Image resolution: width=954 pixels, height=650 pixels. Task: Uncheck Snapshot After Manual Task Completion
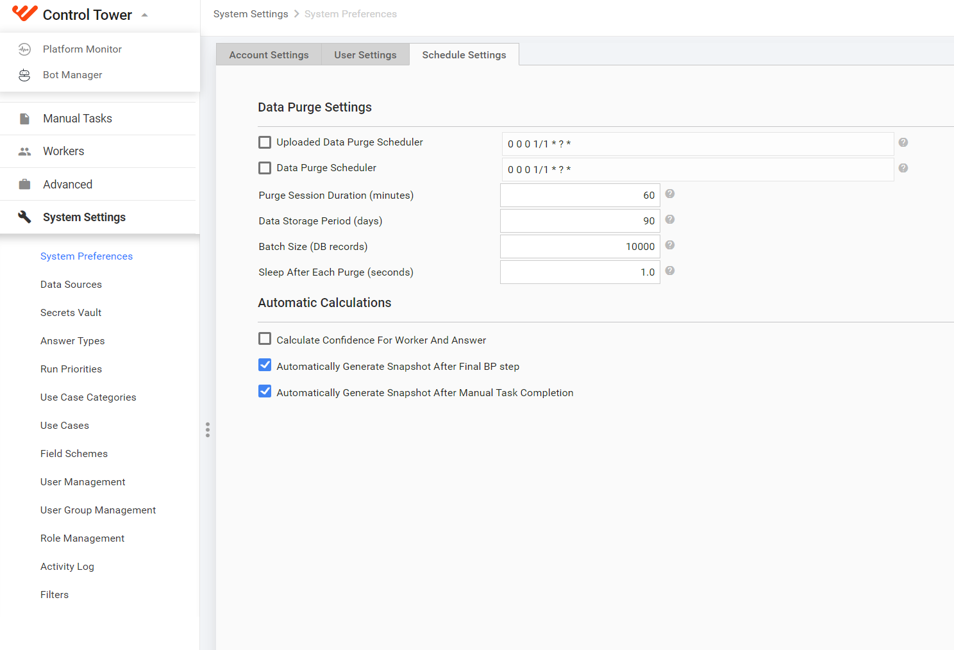265,391
